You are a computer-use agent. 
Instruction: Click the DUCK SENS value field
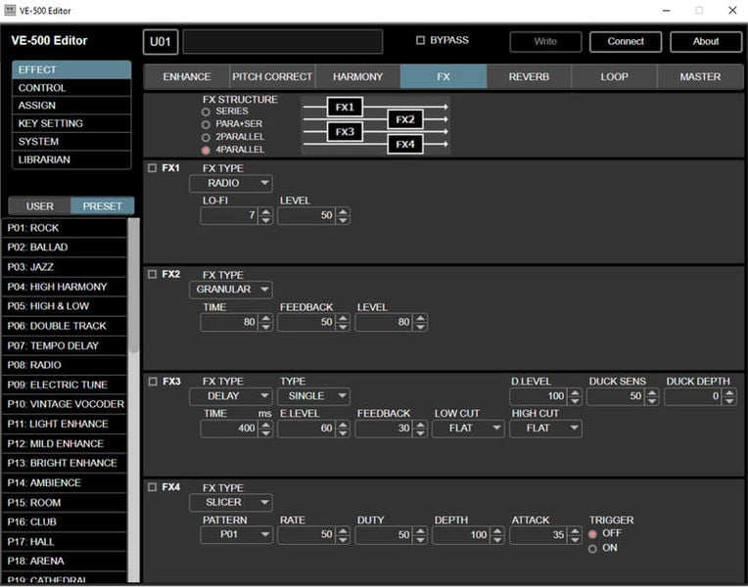617,396
